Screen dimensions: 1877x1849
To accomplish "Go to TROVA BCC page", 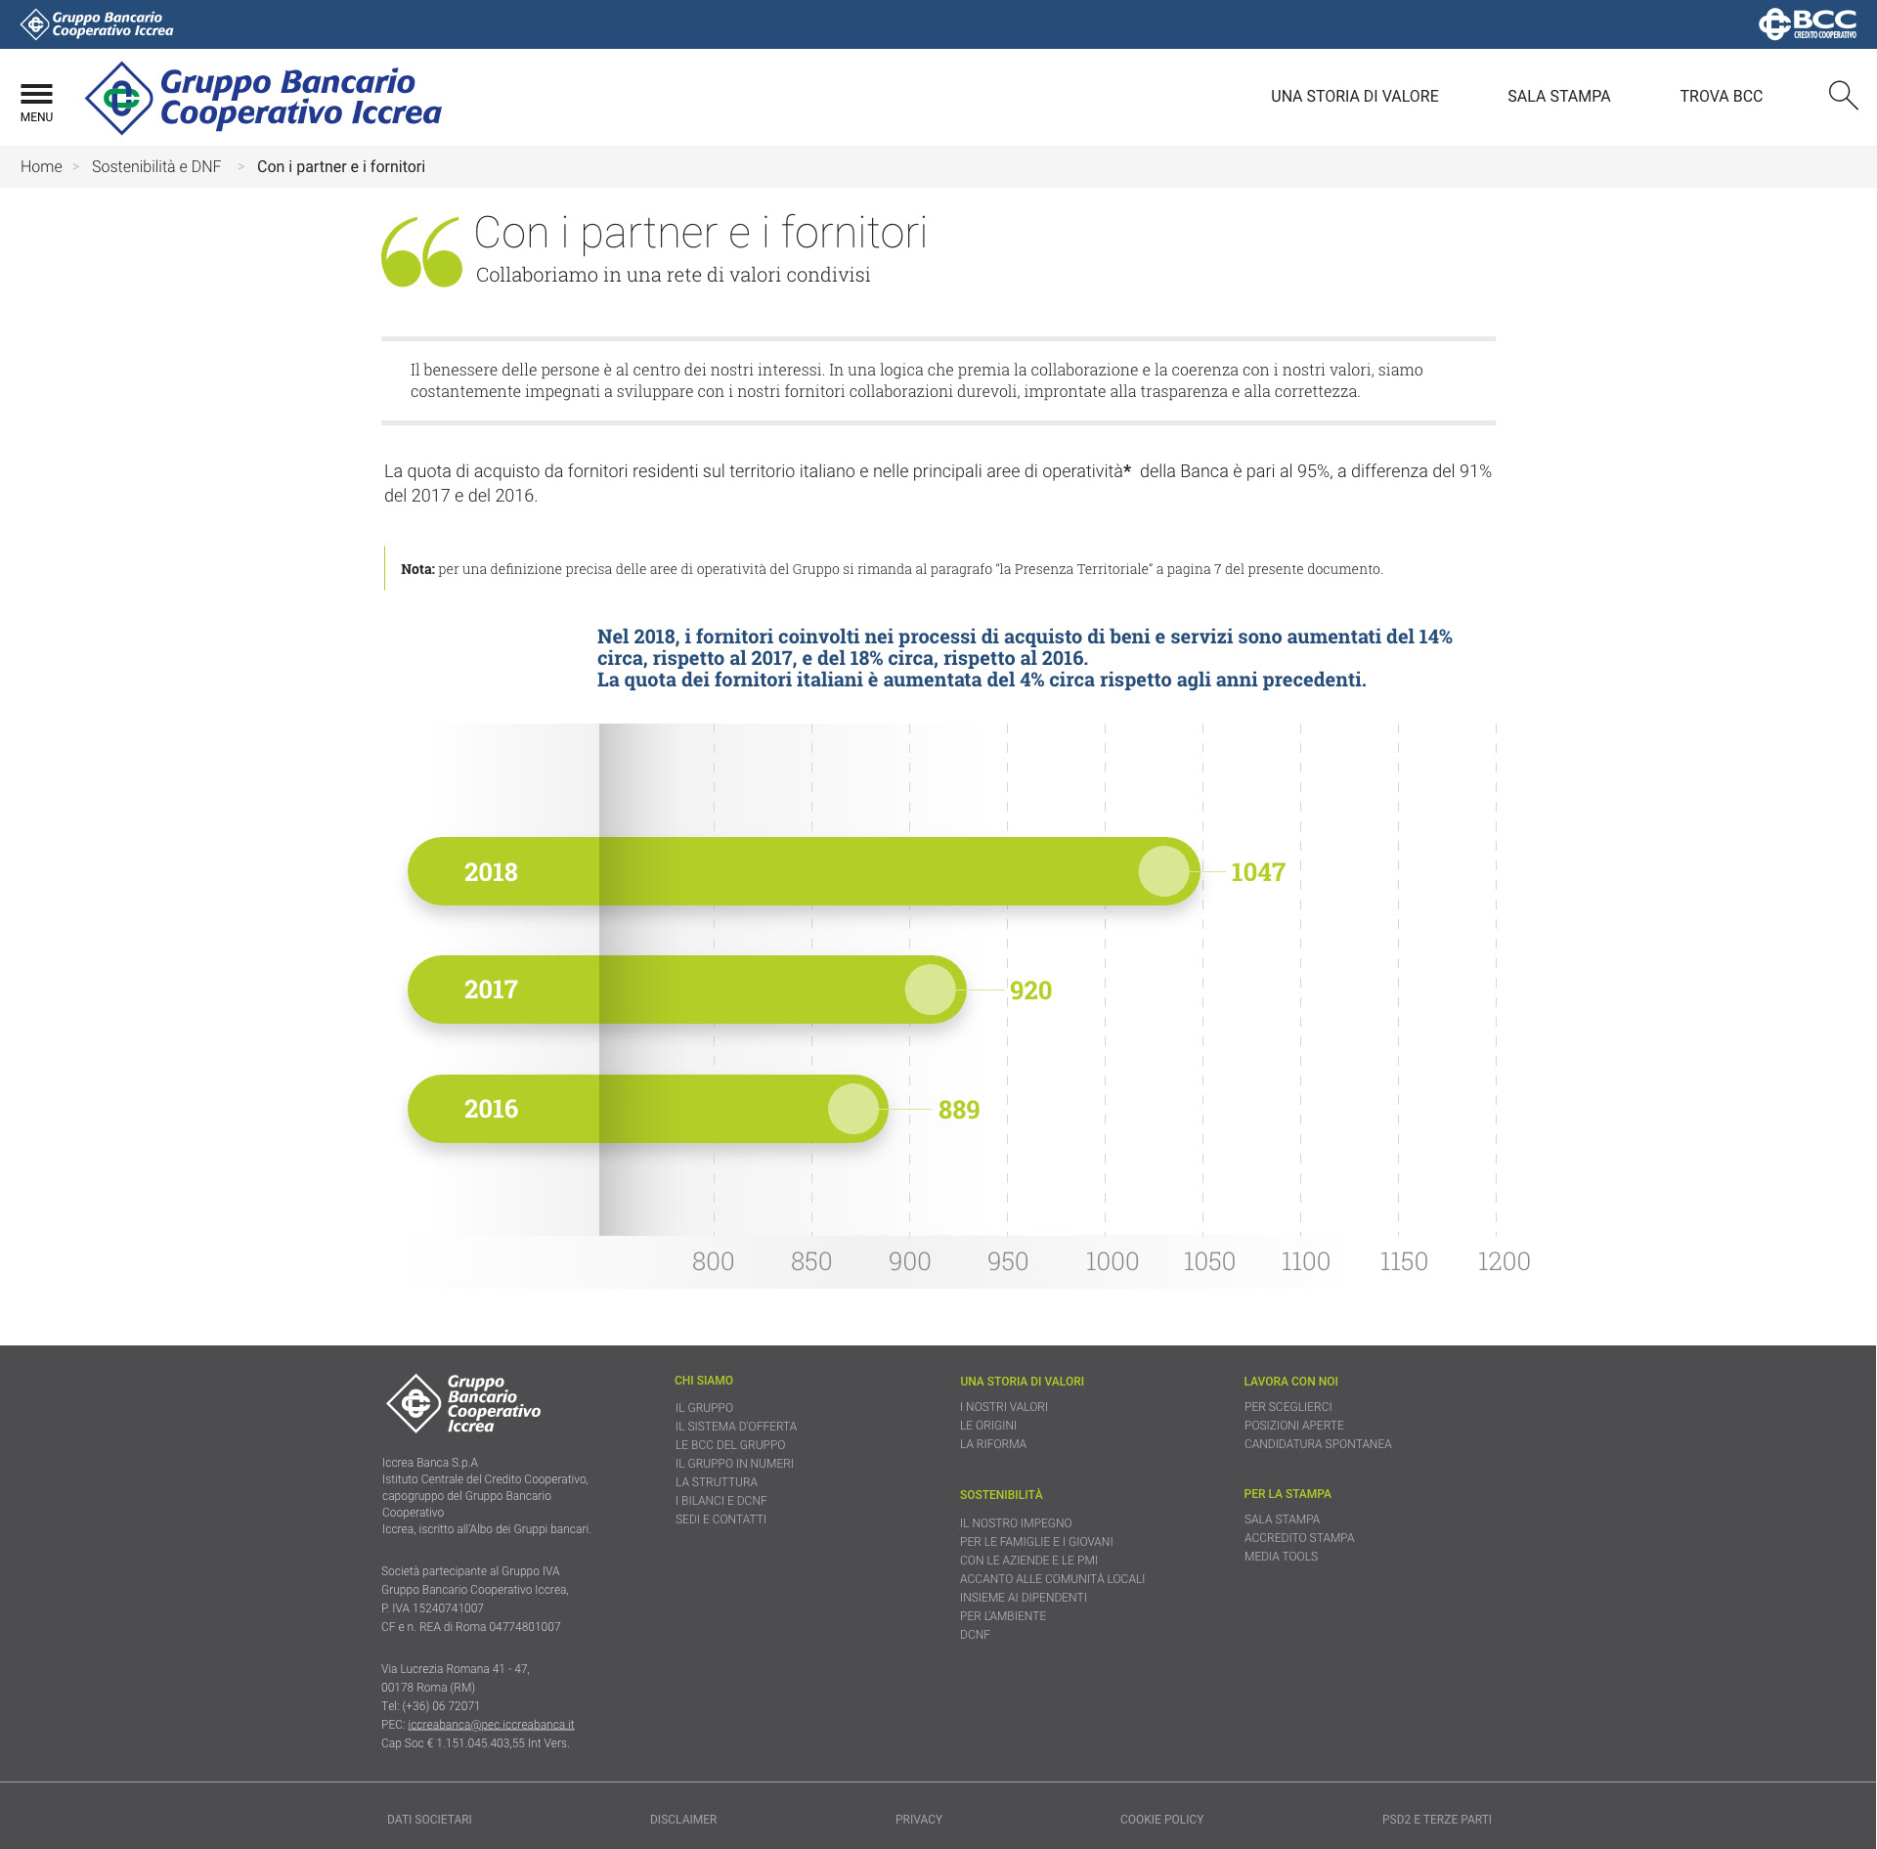I will [1721, 96].
